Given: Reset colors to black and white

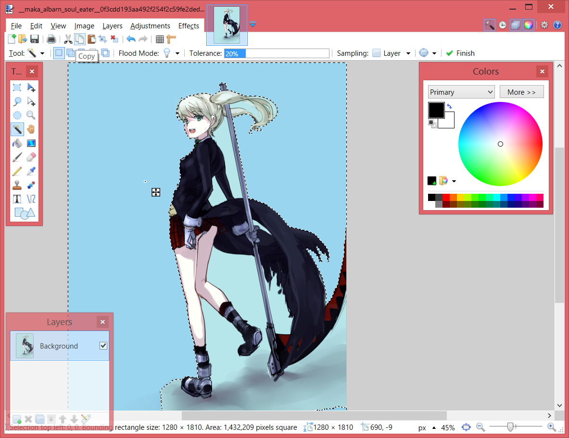Looking at the screenshot, I should tap(432, 124).
